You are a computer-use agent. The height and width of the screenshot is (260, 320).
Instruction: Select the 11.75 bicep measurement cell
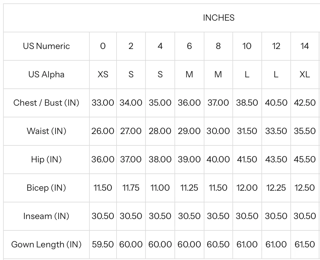pos(131,188)
